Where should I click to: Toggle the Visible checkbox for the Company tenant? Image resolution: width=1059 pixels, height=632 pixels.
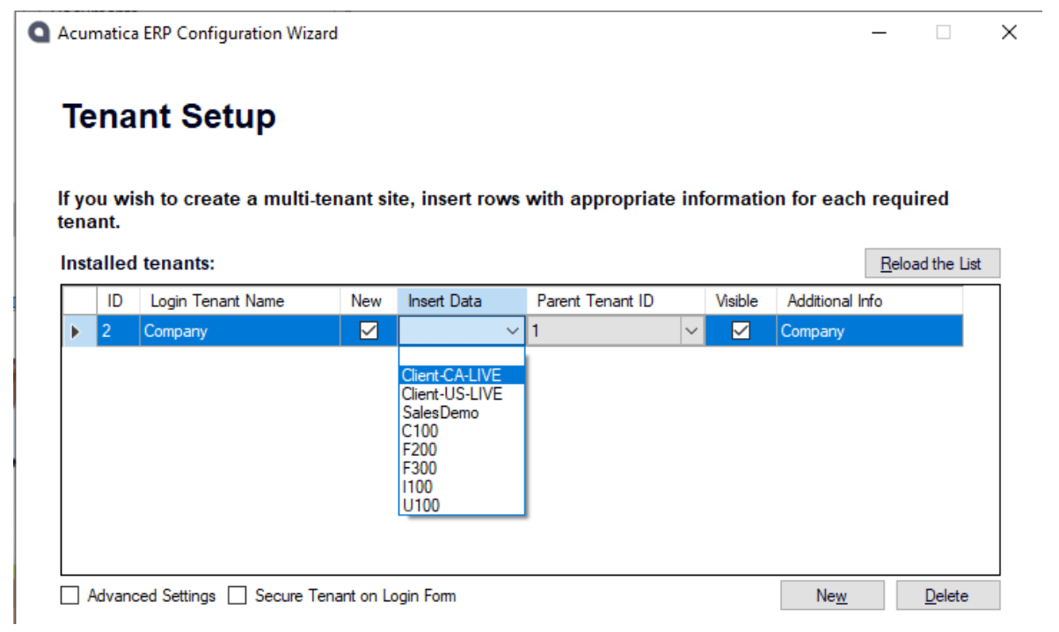coord(741,331)
